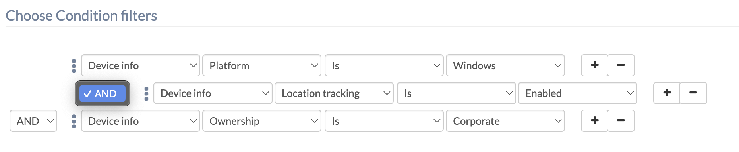Add a condition after the Ownership row
This screenshot has width=739, height=152.
tap(594, 121)
